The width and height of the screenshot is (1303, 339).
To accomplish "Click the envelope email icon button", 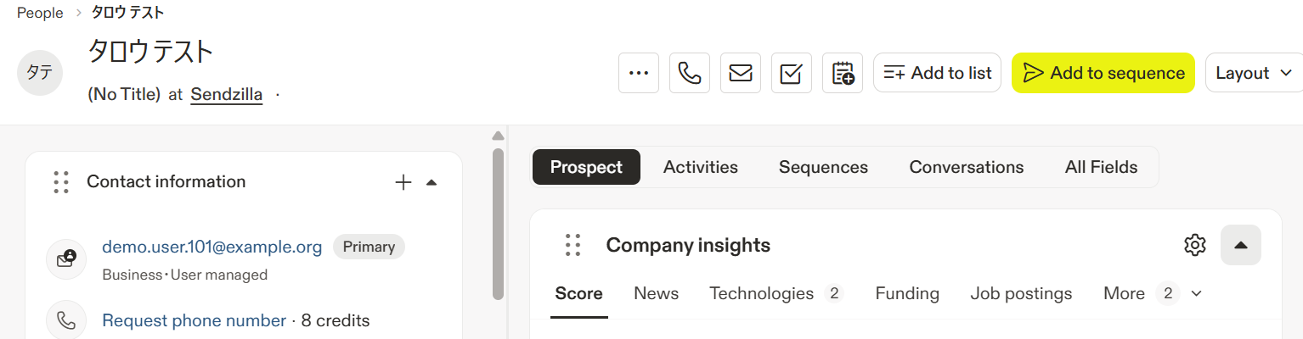I will click(x=741, y=73).
